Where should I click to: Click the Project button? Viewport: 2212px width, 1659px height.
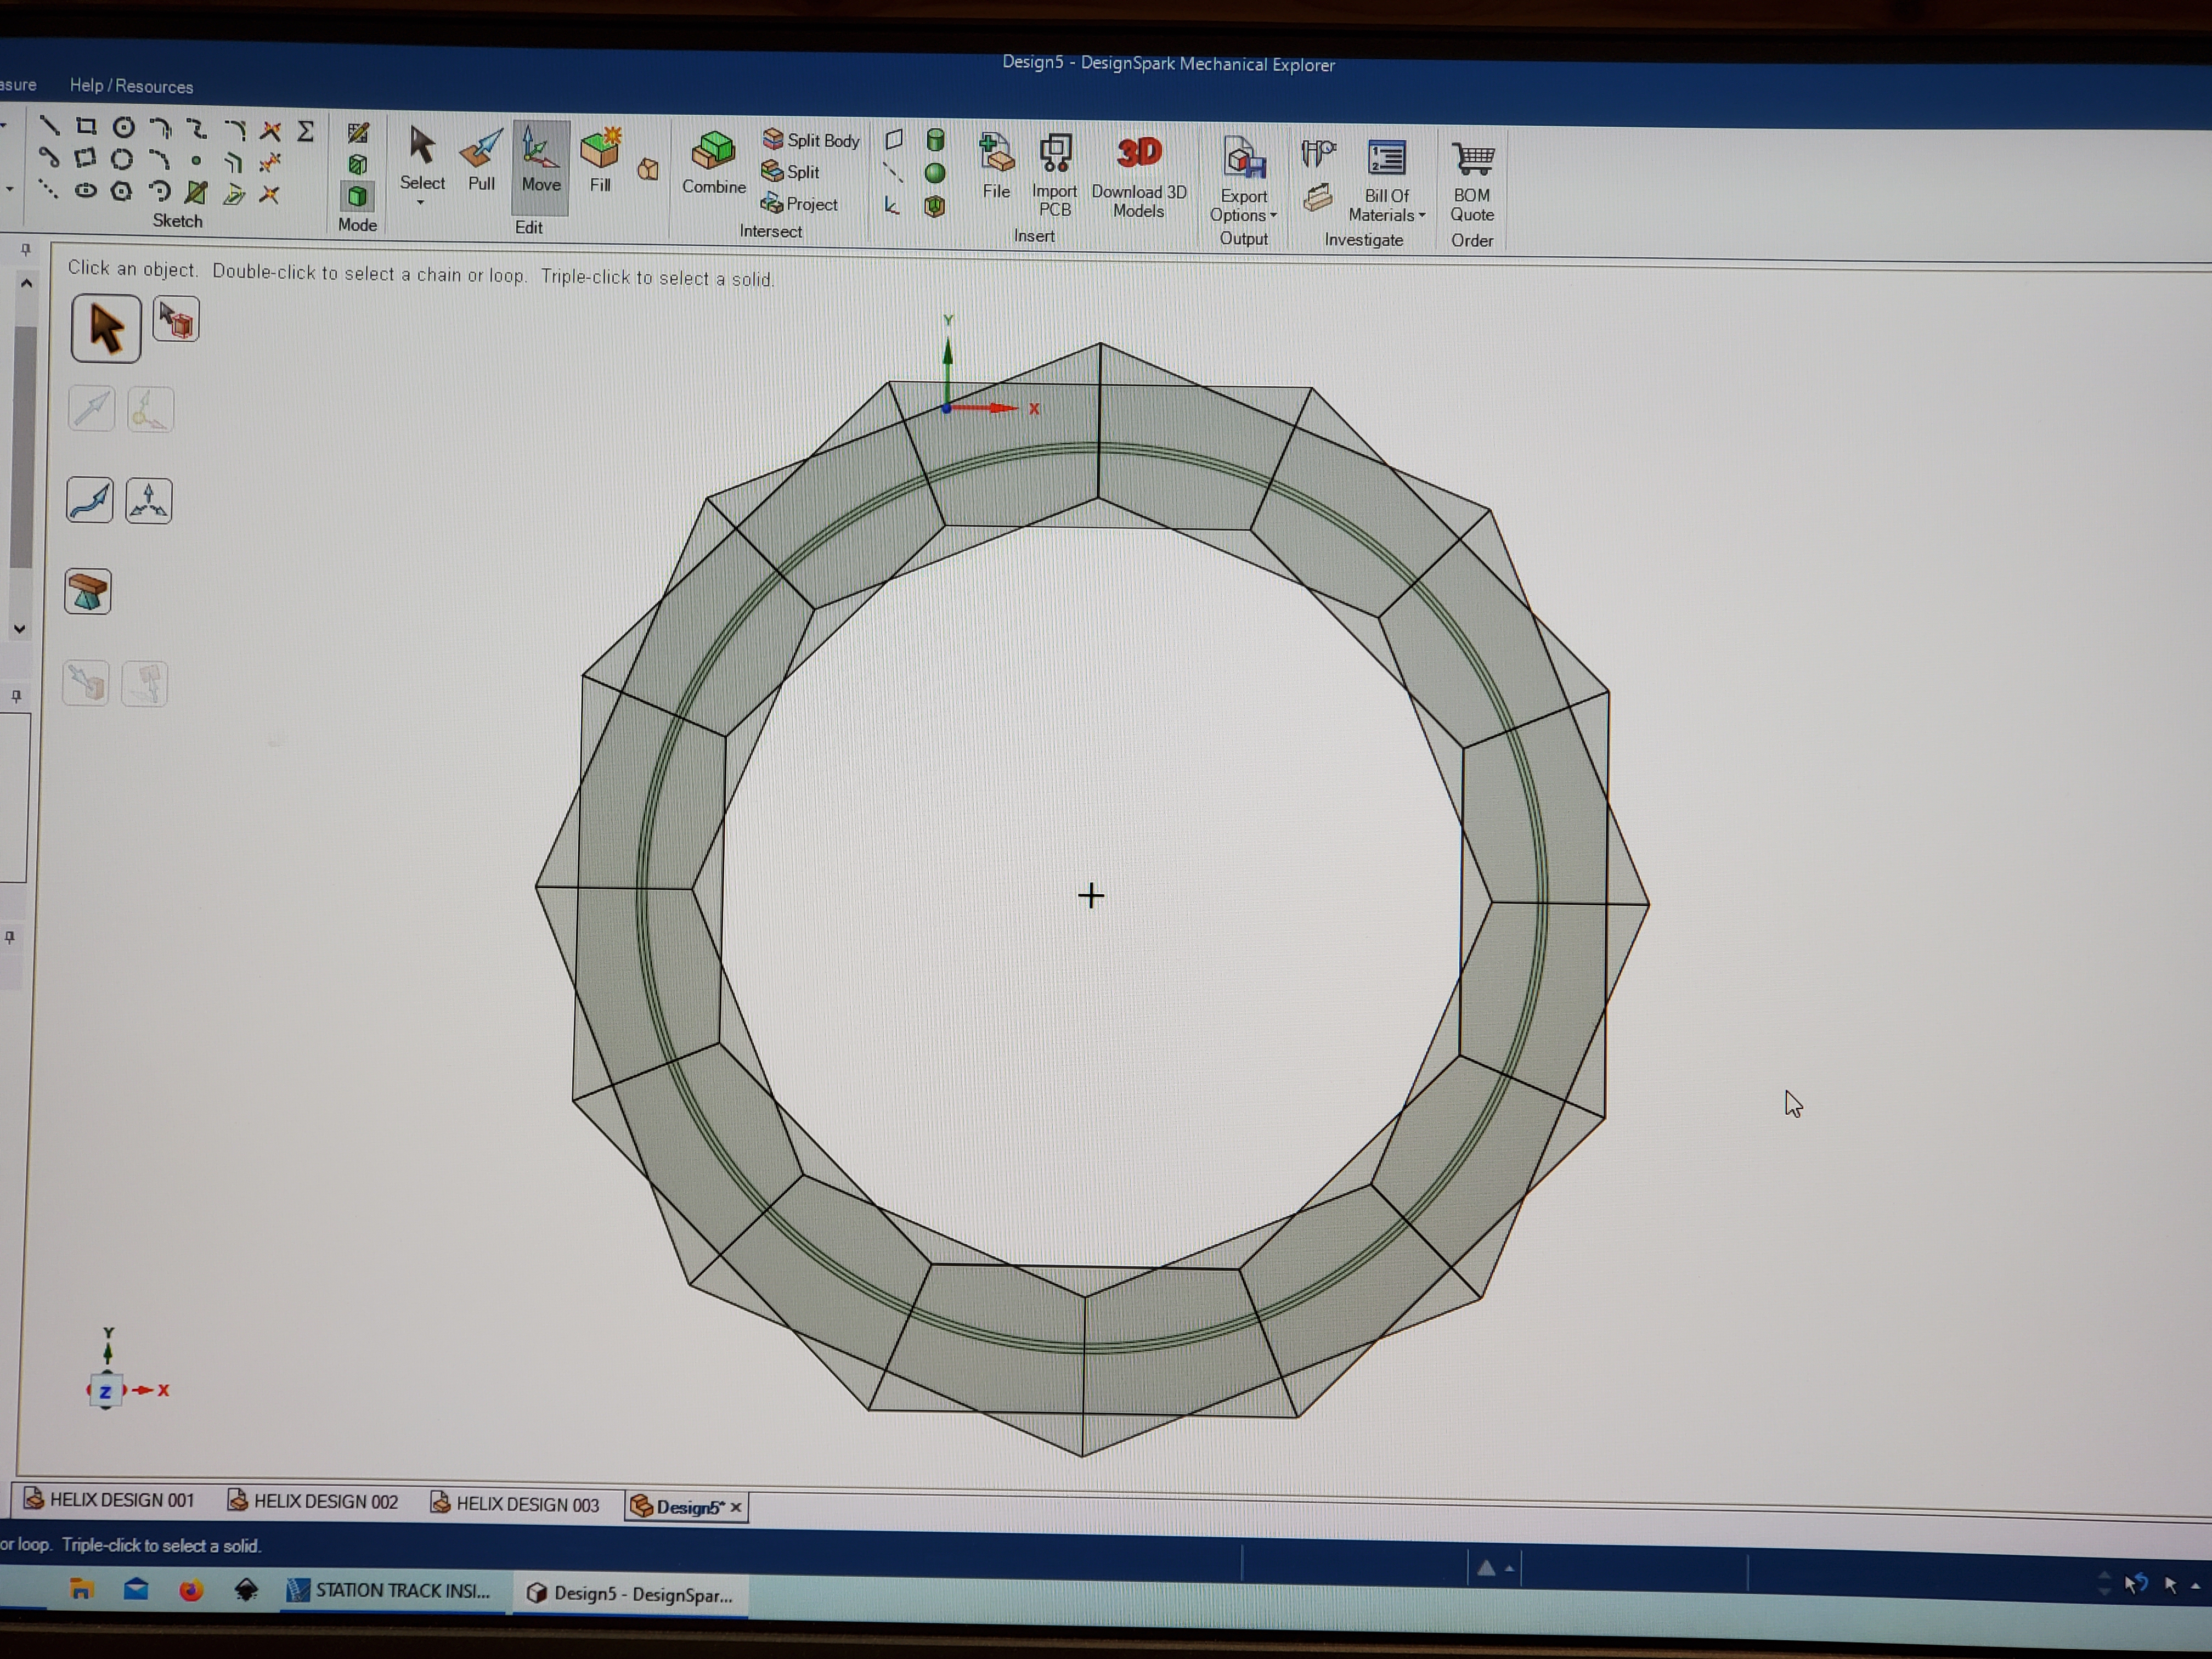799,204
